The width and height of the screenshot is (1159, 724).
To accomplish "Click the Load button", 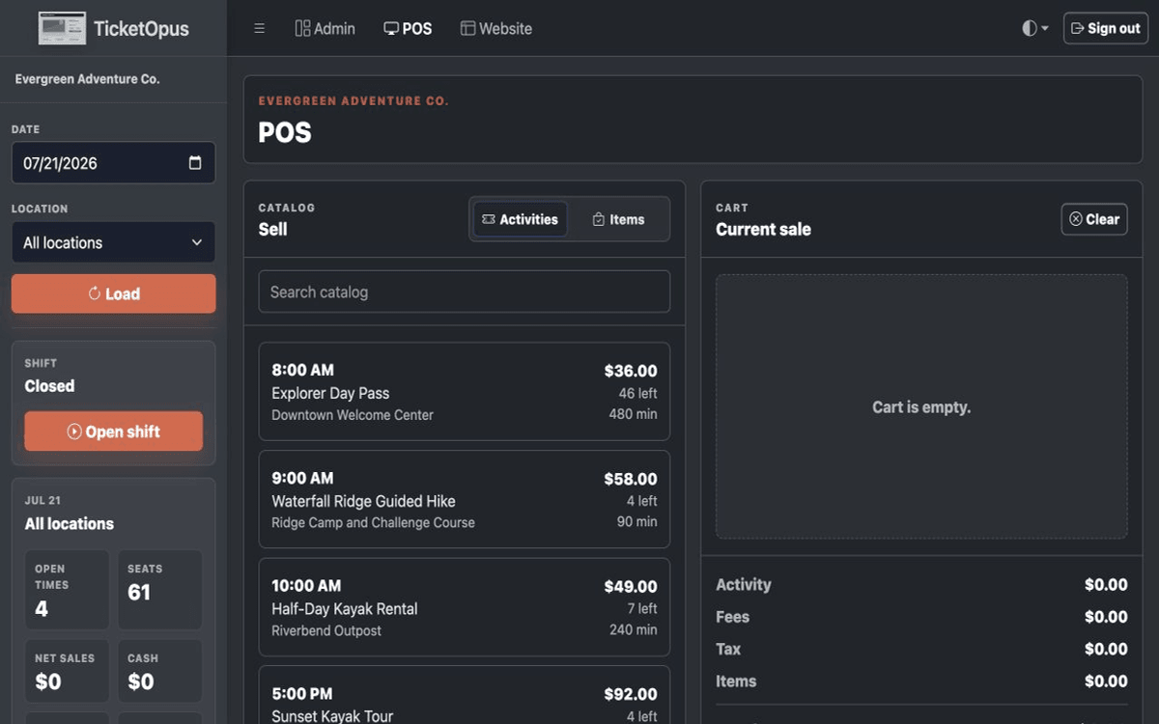I will pyautogui.click(x=113, y=293).
